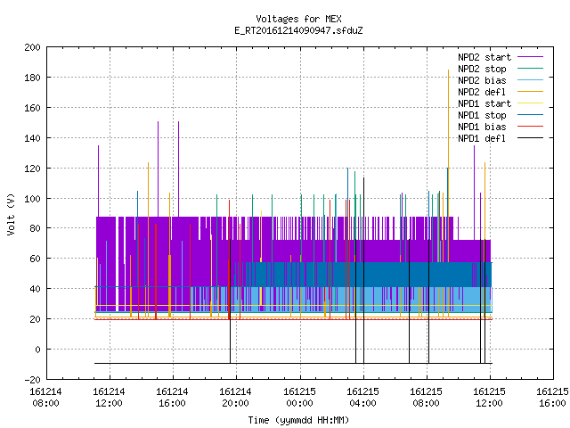Click the '161215 00:00' x-axis tick label
The image size is (570, 428).
pos(299,398)
